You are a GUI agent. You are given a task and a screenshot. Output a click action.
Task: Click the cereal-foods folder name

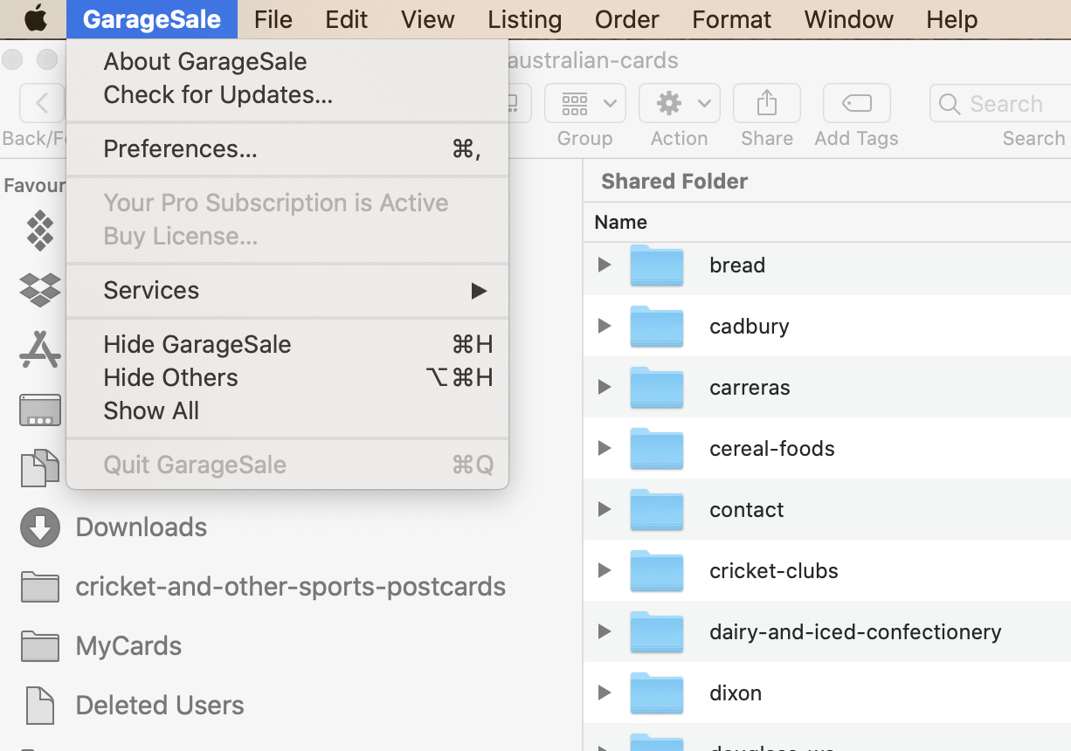tap(772, 449)
